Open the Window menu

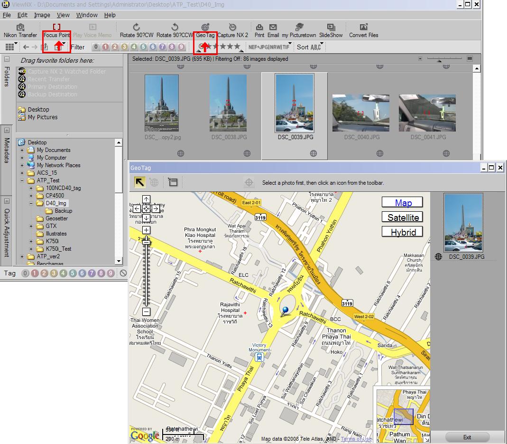pos(87,15)
